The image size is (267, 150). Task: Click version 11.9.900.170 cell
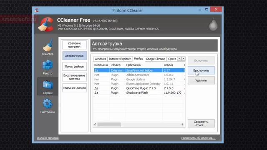click(x=172, y=92)
